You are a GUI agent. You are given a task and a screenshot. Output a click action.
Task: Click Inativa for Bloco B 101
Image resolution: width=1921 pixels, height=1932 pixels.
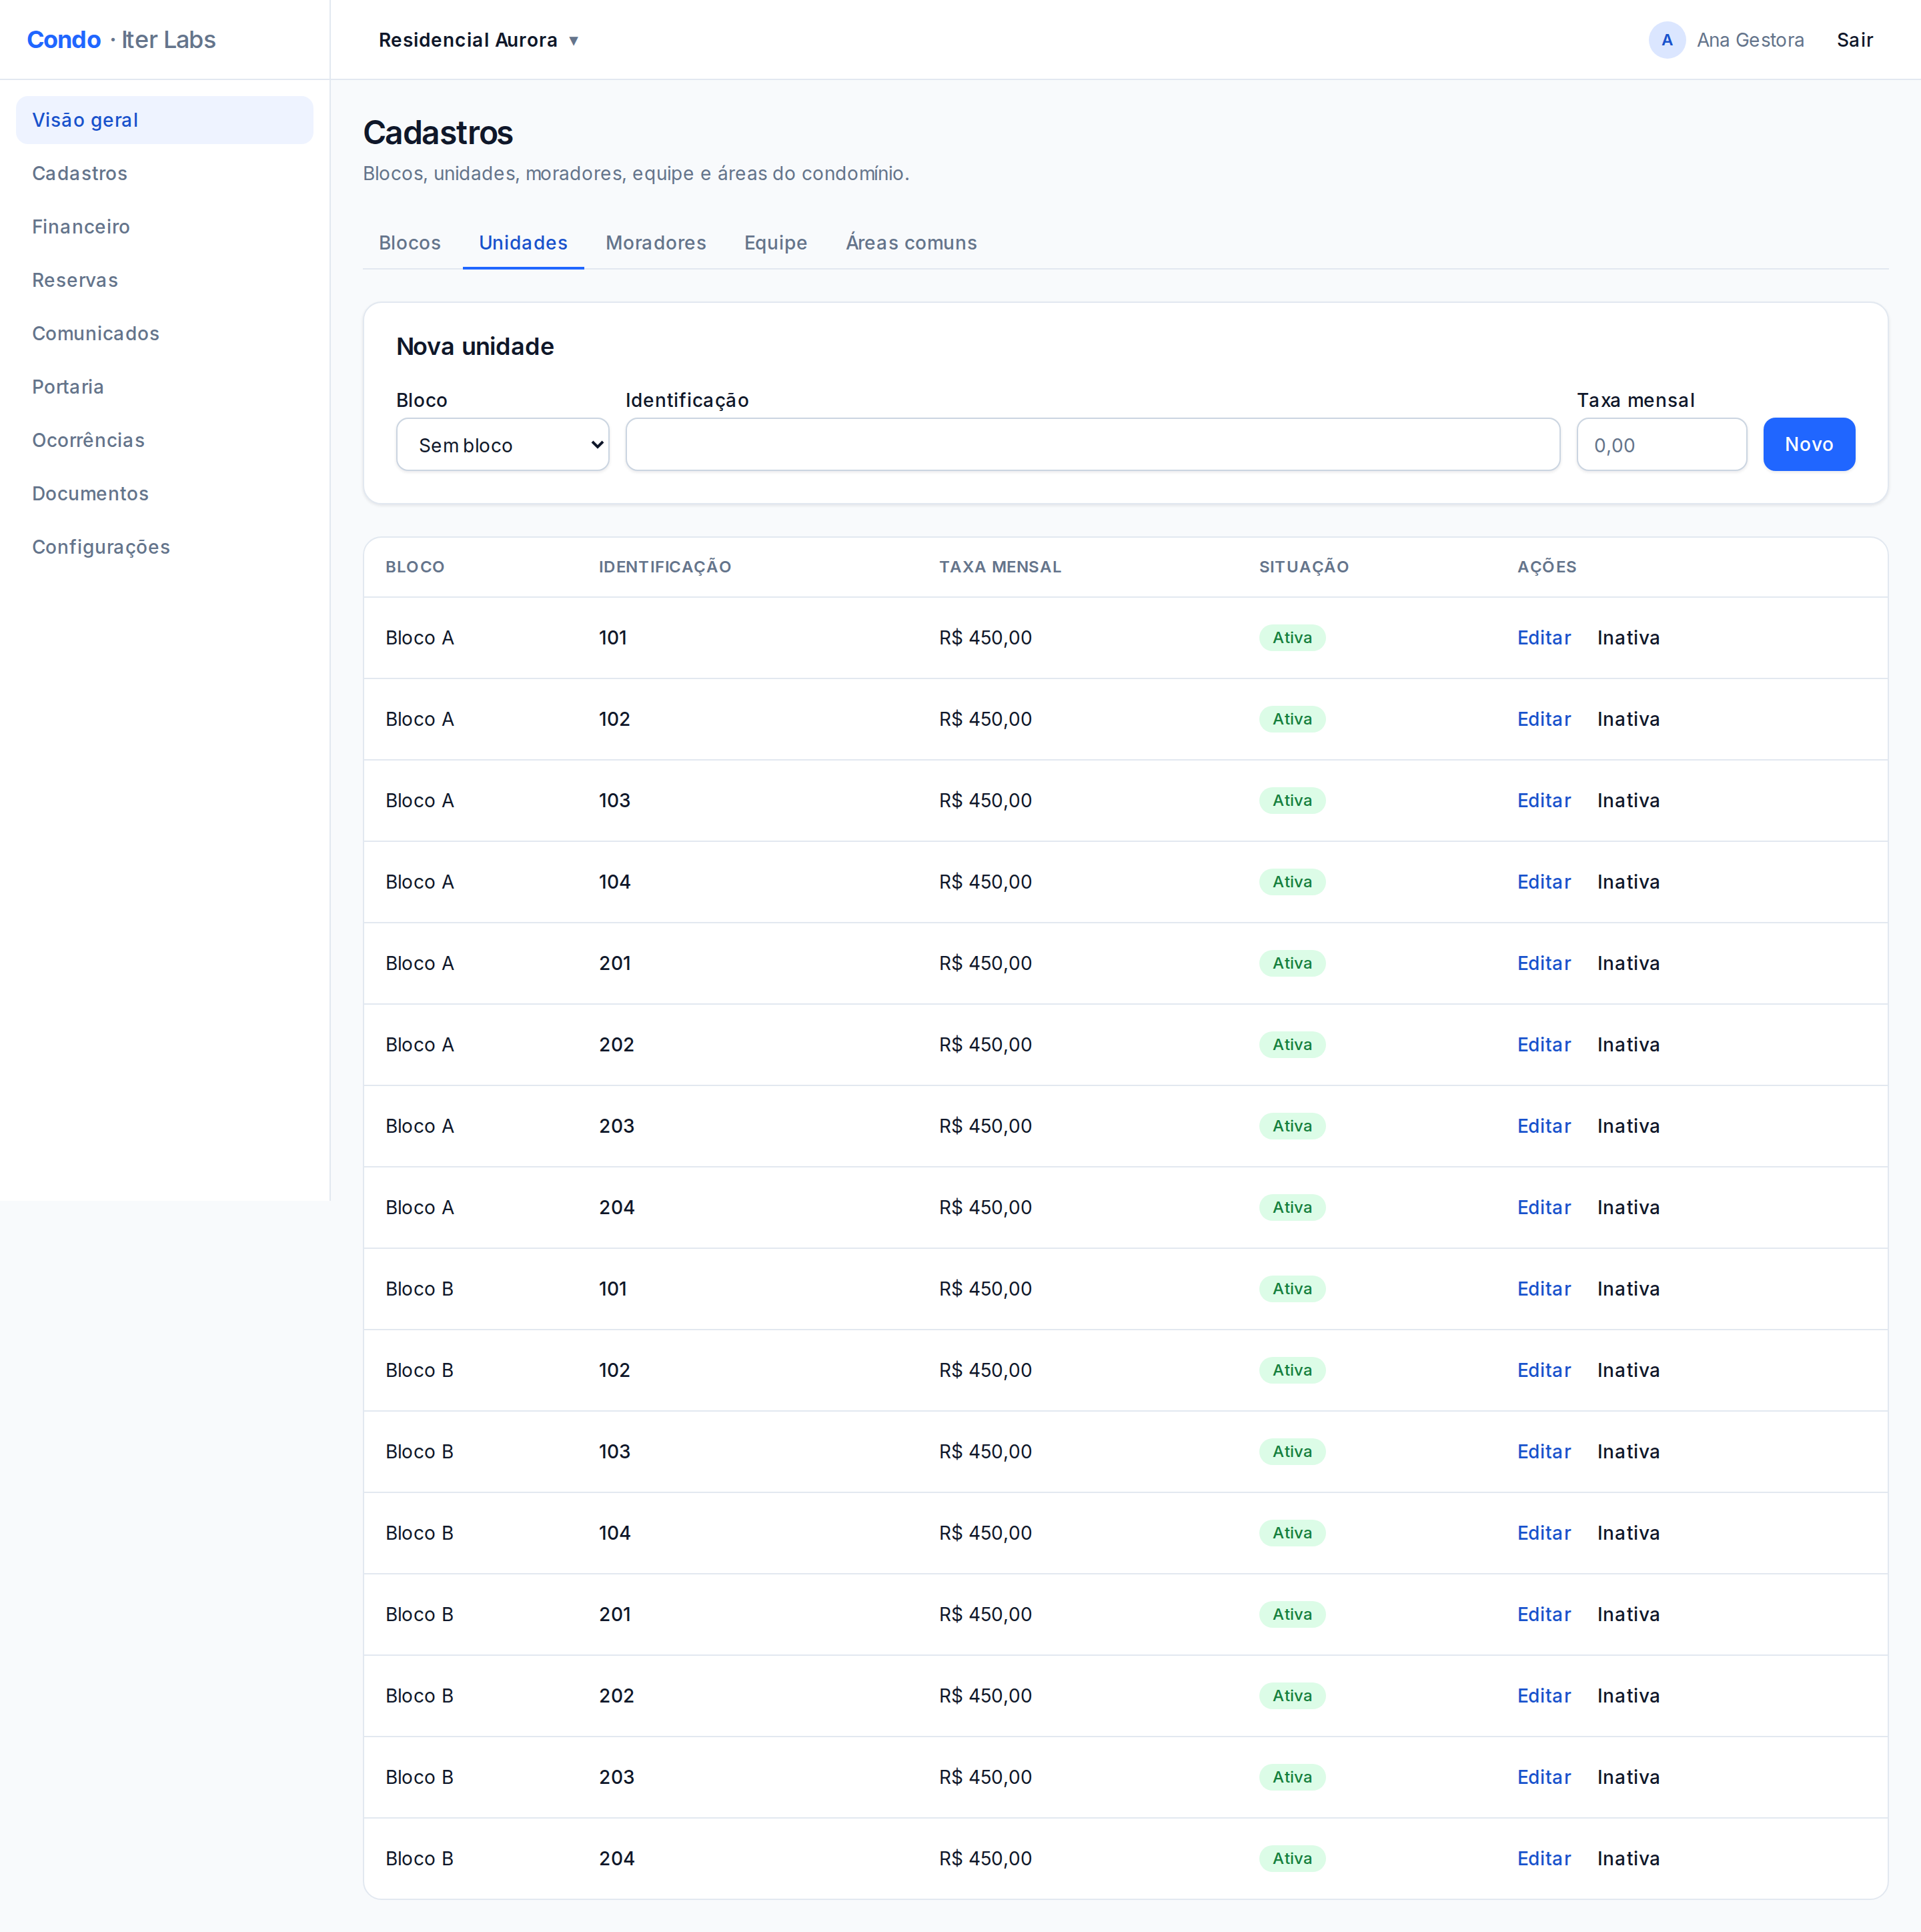1628,1289
